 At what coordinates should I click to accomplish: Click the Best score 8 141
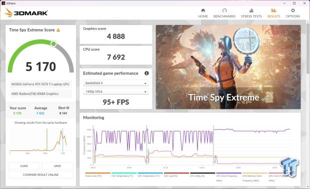coord(63,113)
